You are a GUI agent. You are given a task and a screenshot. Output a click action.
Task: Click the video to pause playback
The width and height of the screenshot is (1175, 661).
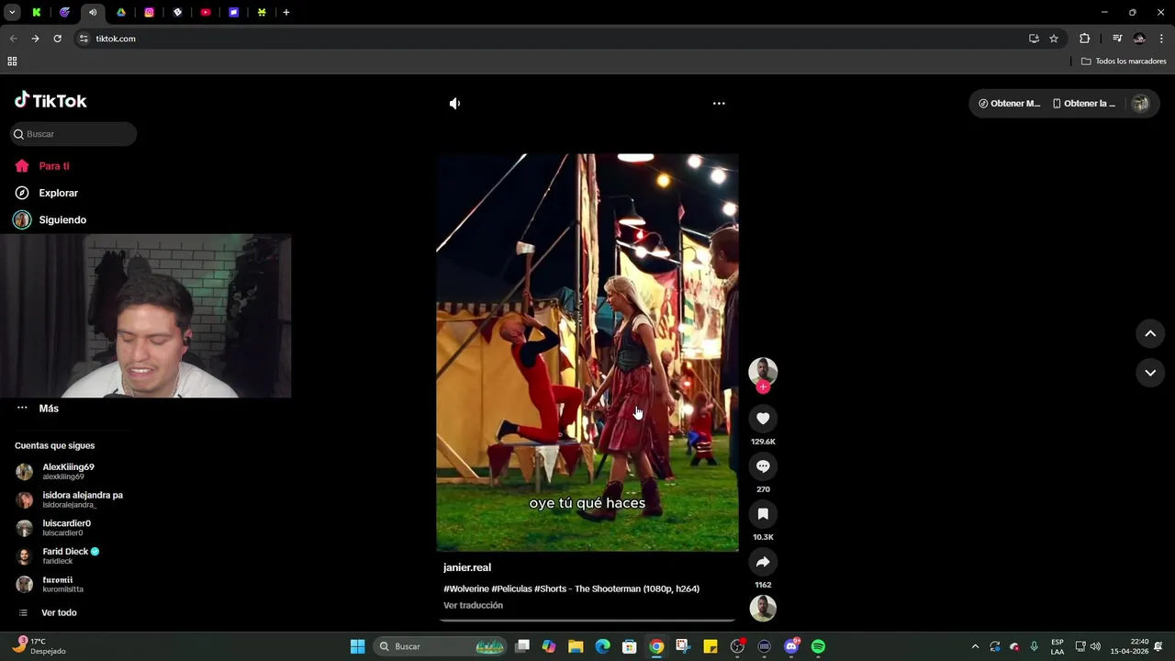(x=587, y=353)
